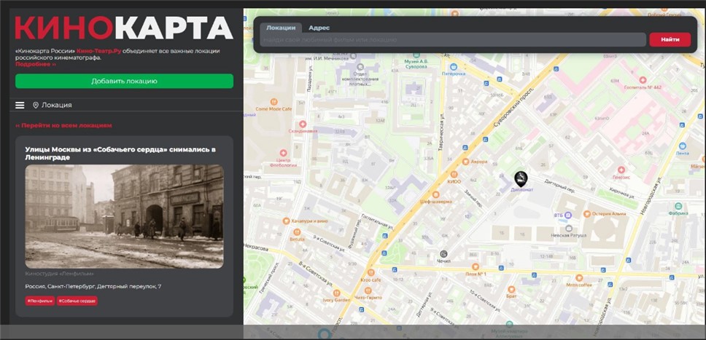The width and height of the screenshot is (706, 340).
Task: Select the Невская Ратуша building icon
Action: [x=569, y=229]
